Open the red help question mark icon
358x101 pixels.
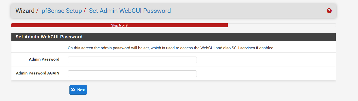click(329, 11)
